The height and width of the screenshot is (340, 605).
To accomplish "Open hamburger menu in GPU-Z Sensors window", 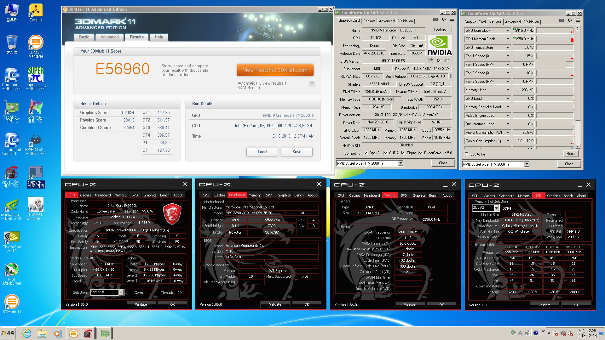I will pyautogui.click(x=578, y=20).
